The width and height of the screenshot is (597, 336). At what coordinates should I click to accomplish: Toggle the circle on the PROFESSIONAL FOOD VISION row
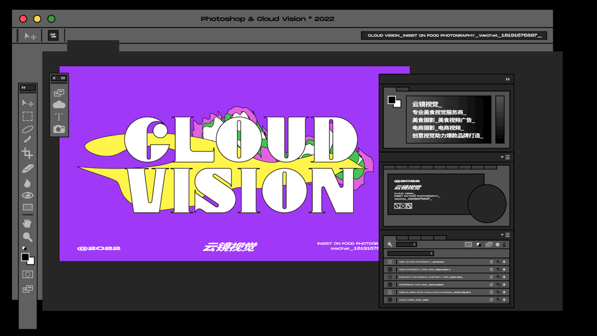pos(504,285)
